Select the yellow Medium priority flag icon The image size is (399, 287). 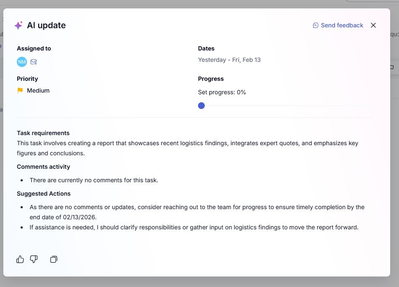[19, 90]
